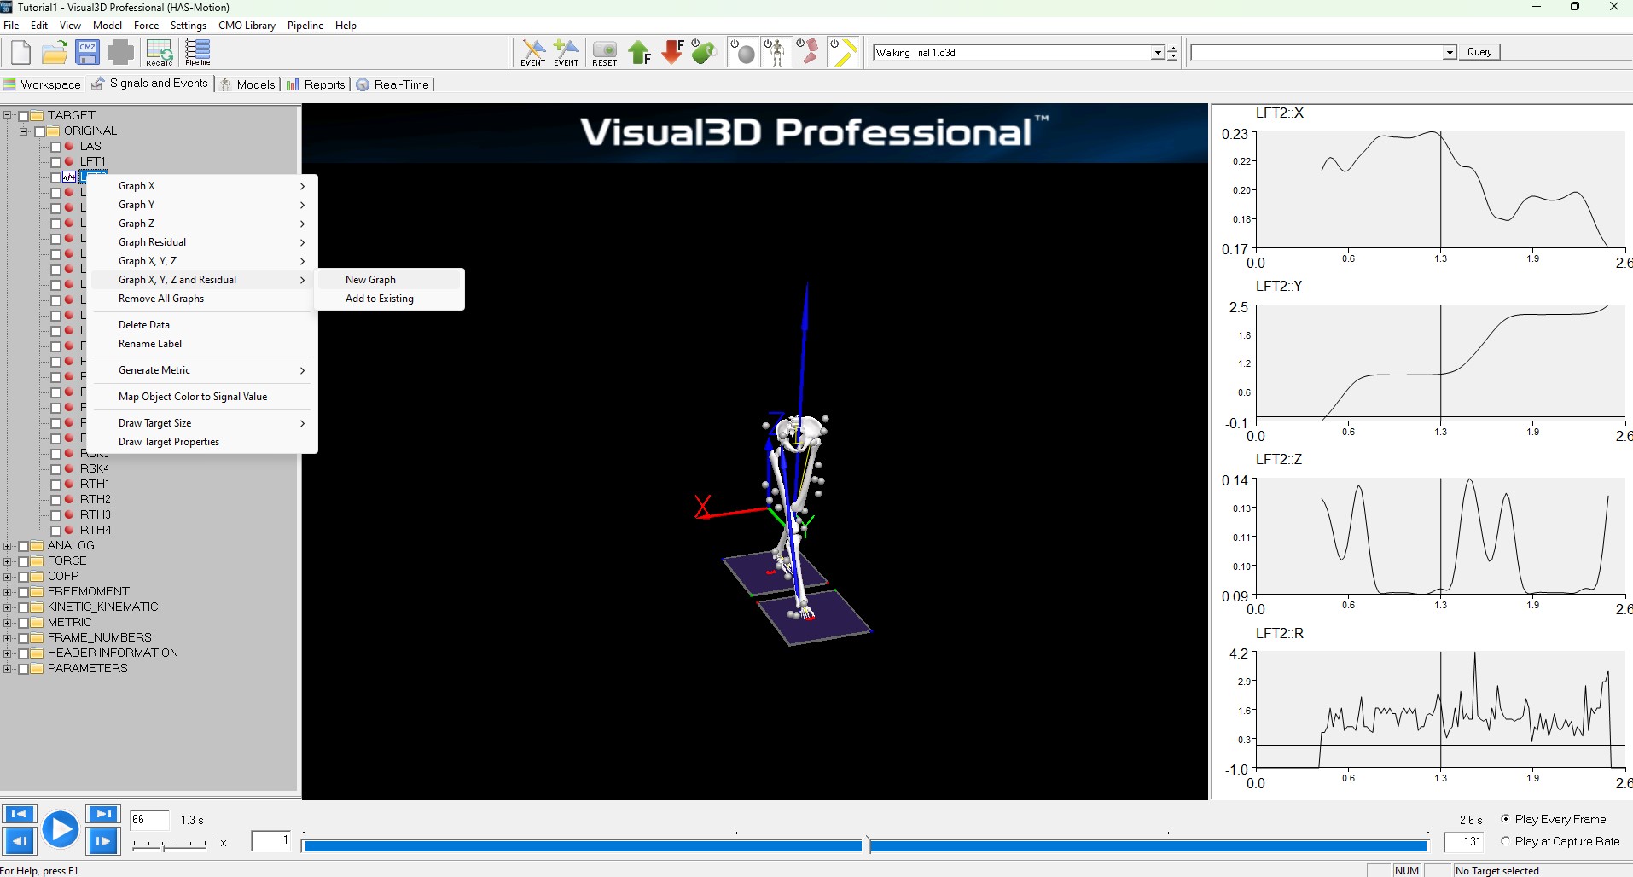Click the RESET view camera icon

pyautogui.click(x=605, y=52)
